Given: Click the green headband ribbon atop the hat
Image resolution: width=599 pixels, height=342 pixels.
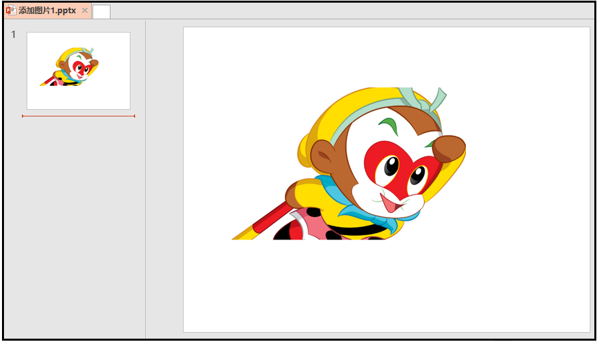Looking at the screenshot, I should 437,101.
